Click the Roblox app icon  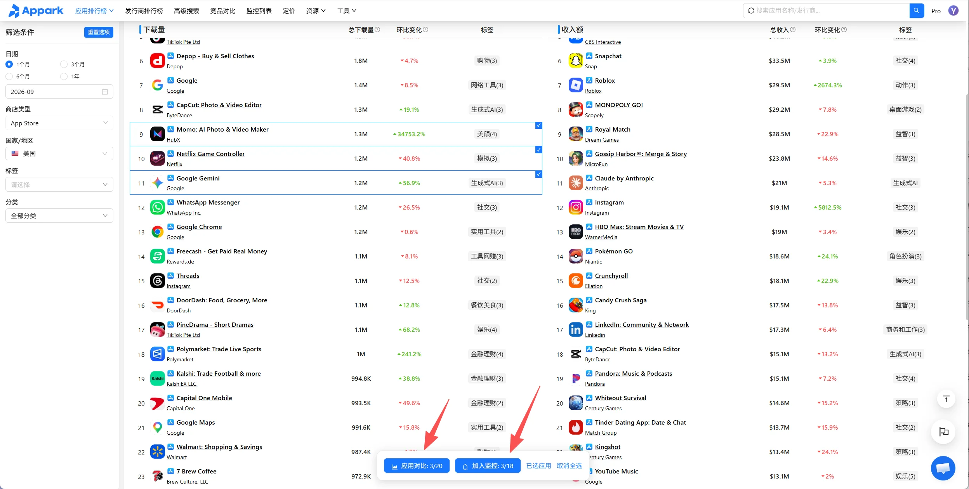click(x=576, y=85)
